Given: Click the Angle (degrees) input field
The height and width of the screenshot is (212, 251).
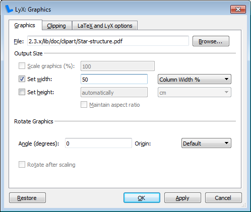Looking at the screenshot, I should pos(98,143).
